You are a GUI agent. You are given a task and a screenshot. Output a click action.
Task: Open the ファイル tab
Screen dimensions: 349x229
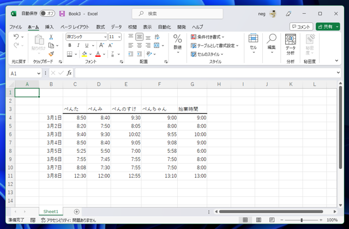16,27
